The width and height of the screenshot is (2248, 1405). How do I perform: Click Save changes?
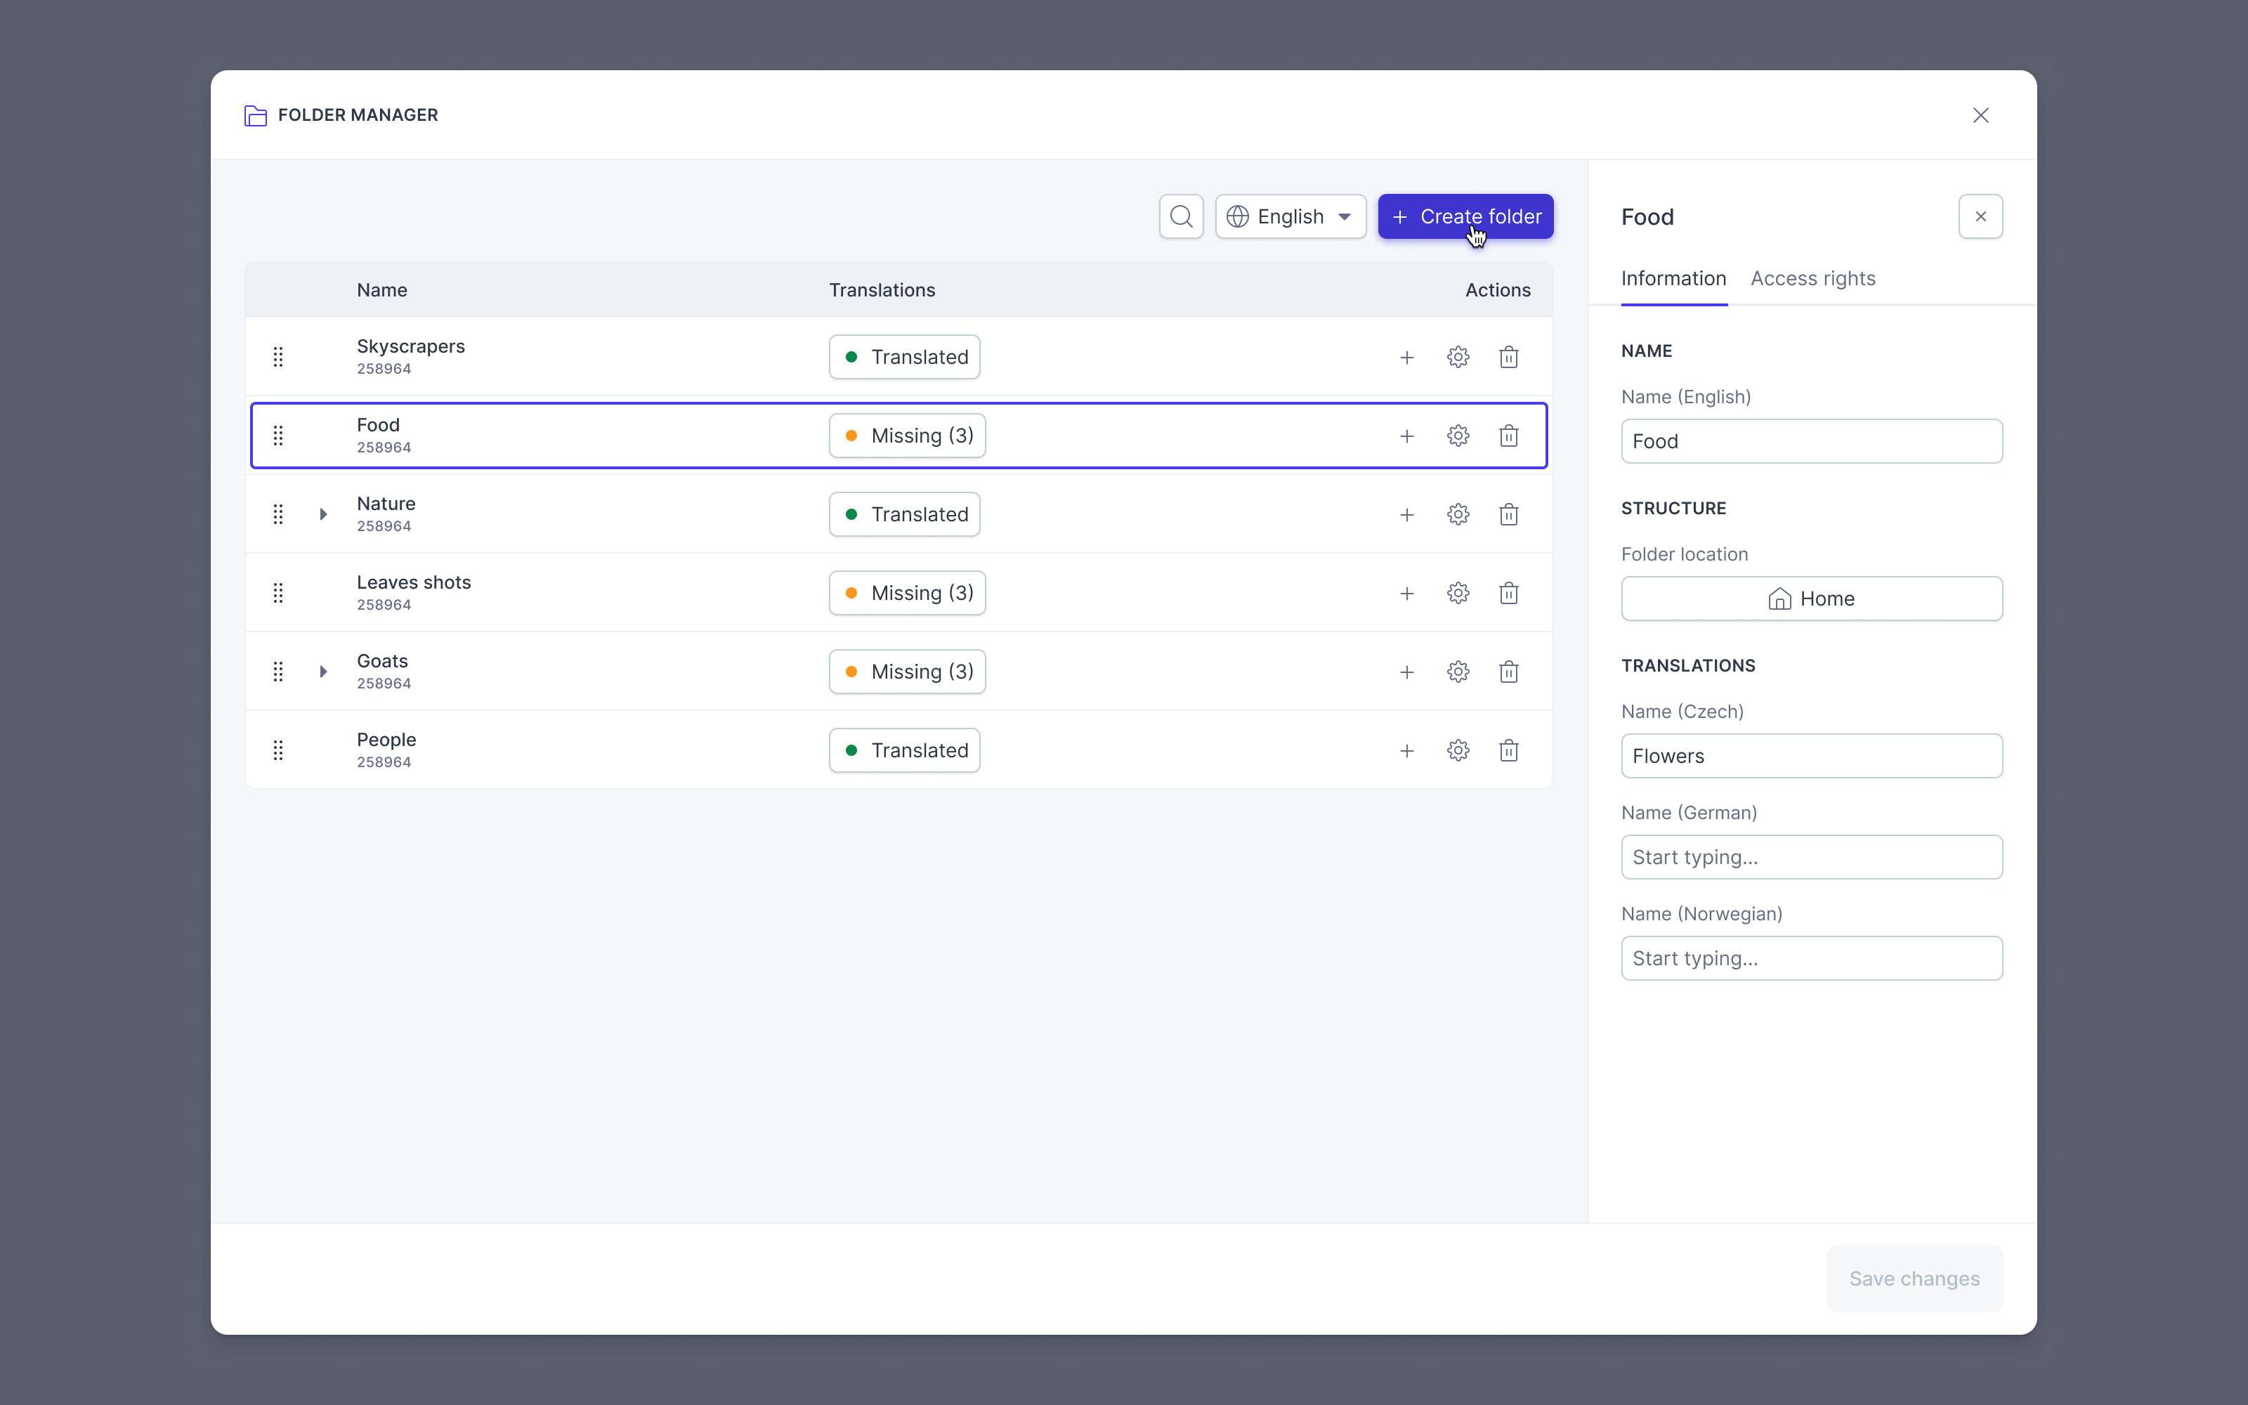point(1914,1278)
